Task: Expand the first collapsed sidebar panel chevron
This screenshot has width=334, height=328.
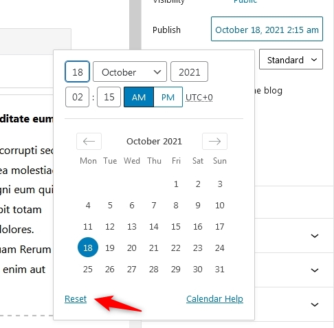Action: (315, 236)
